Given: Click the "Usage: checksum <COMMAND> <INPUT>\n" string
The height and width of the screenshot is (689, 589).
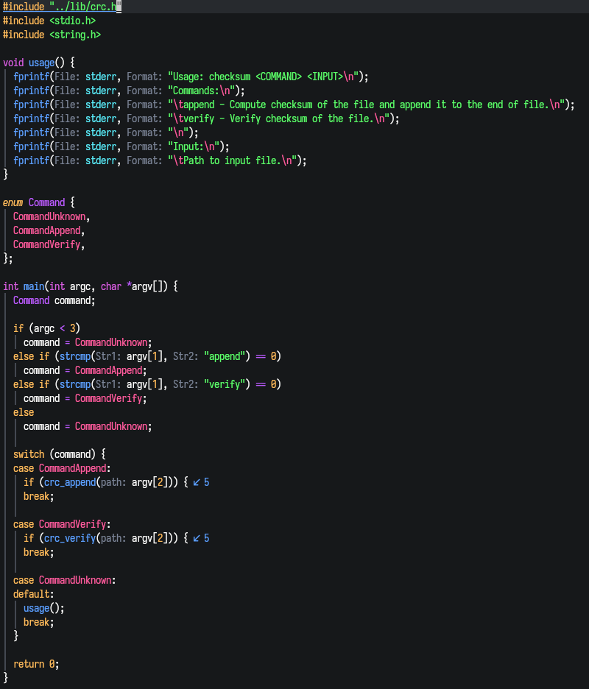Looking at the screenshot, I should [x=264, y=77].
